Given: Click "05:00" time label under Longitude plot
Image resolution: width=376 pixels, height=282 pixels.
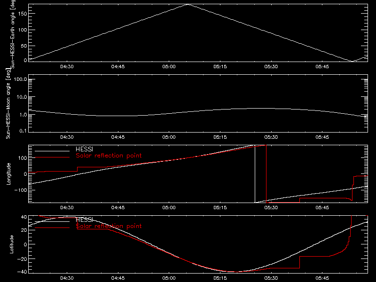Looking at the screenshot, I should (x=169, y=208).
